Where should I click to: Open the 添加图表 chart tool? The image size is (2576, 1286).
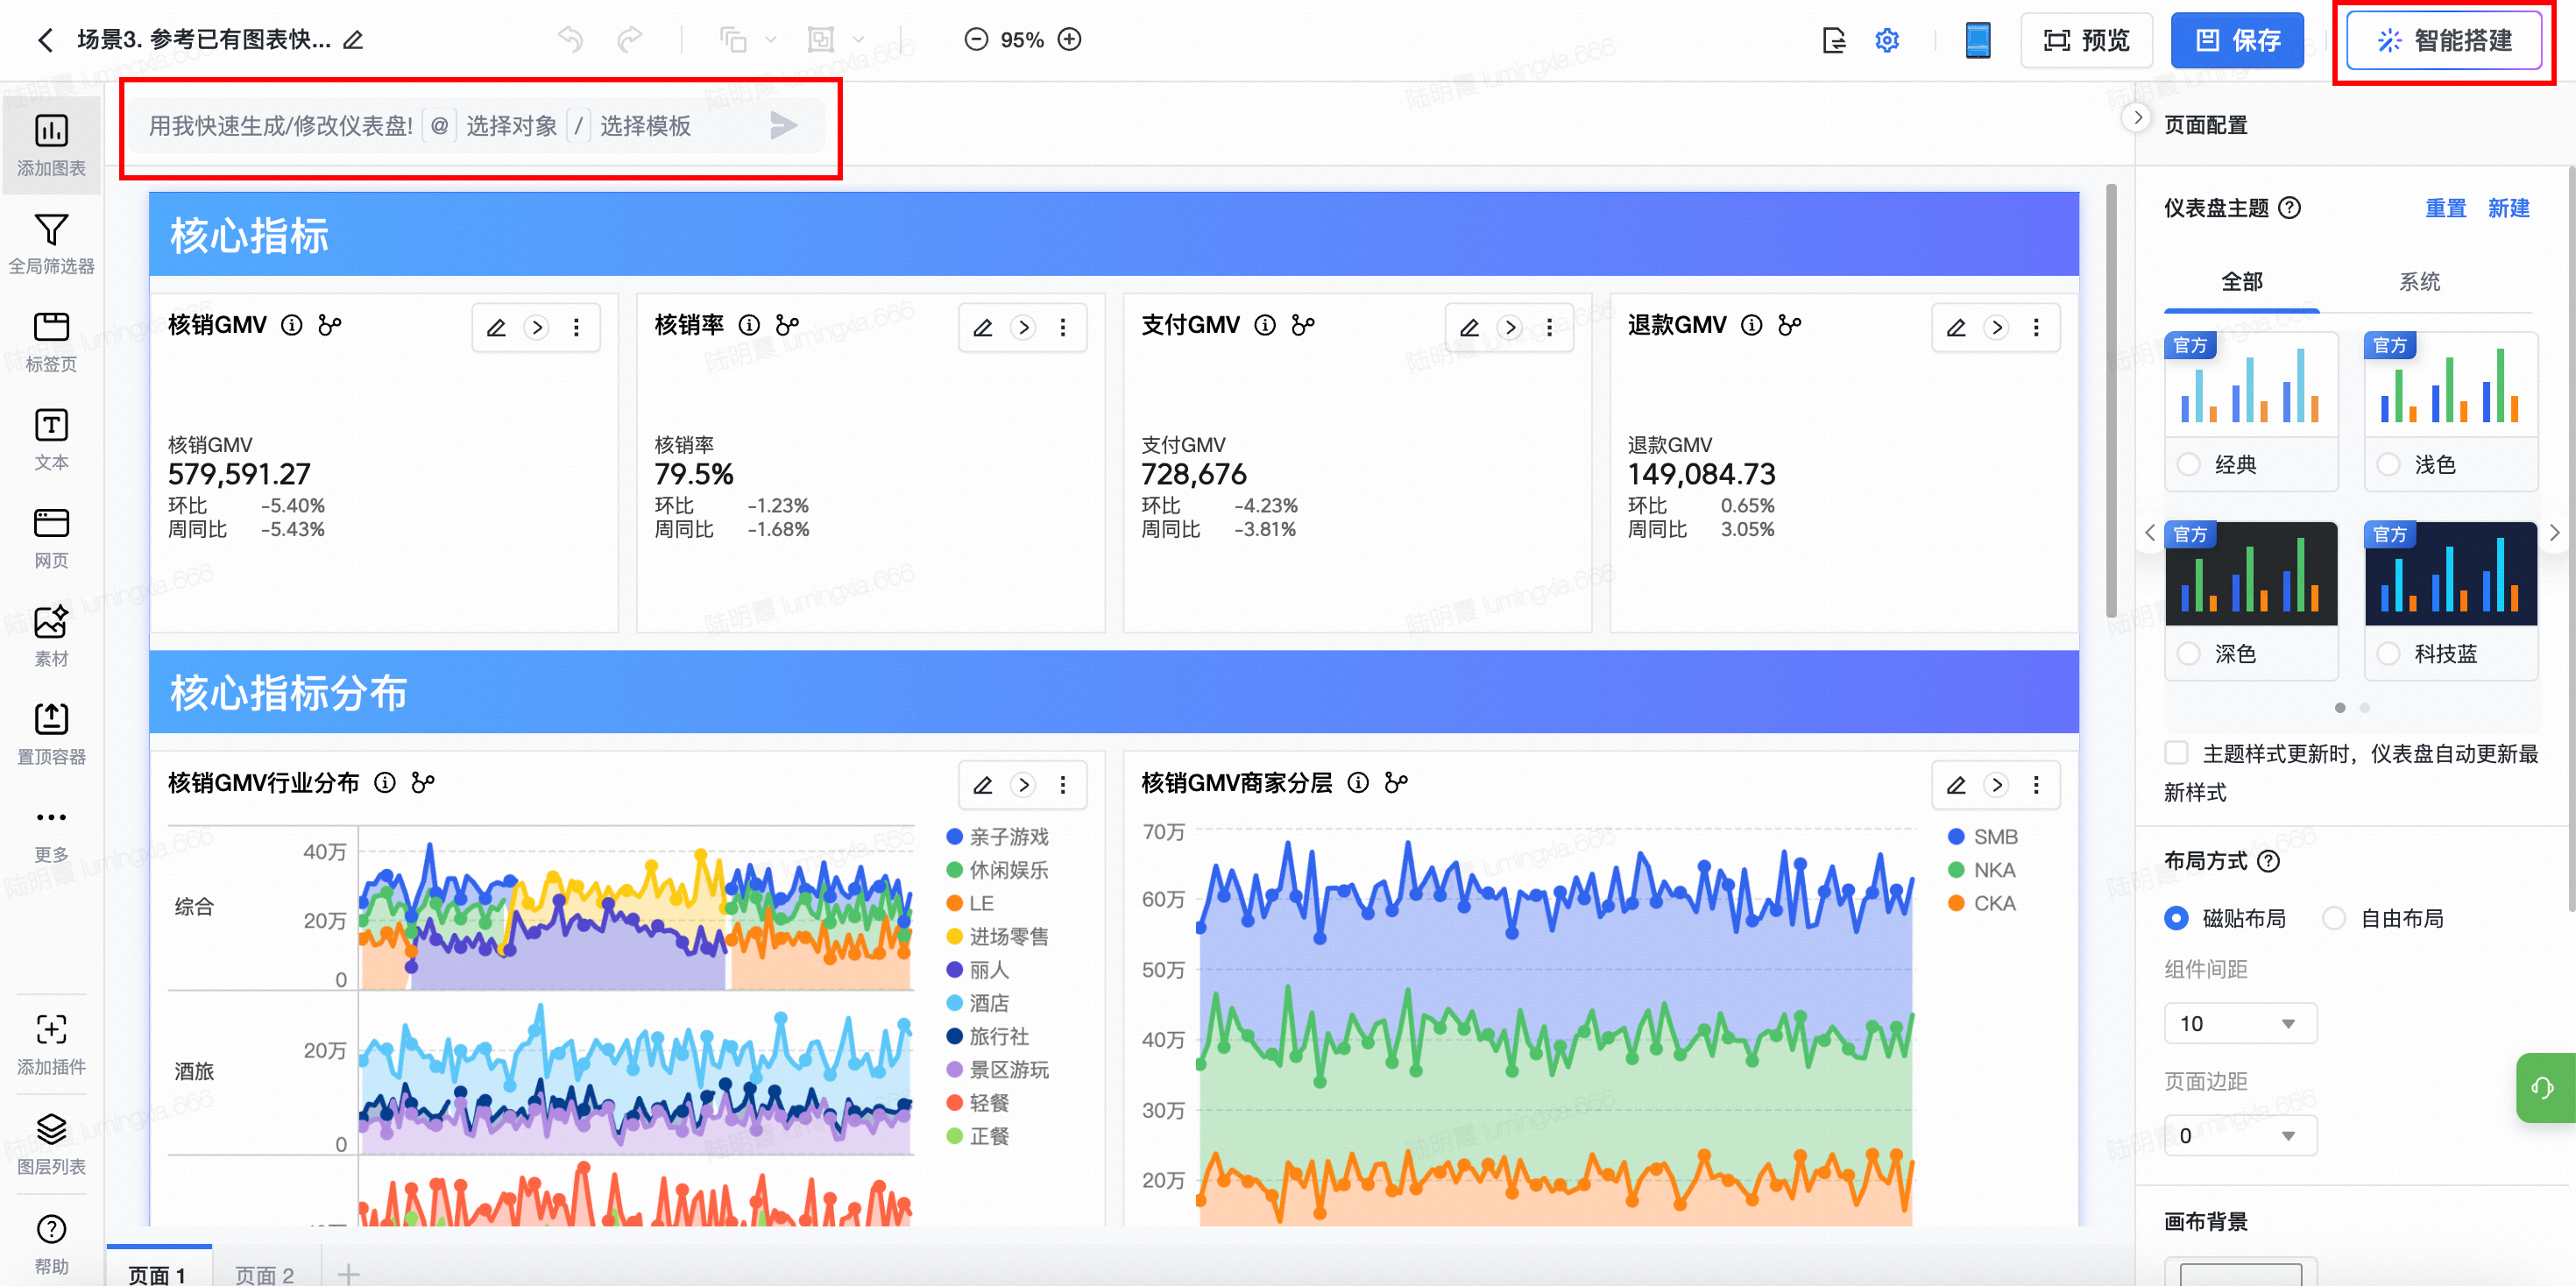pyautogui.click(x=51, y=132)
